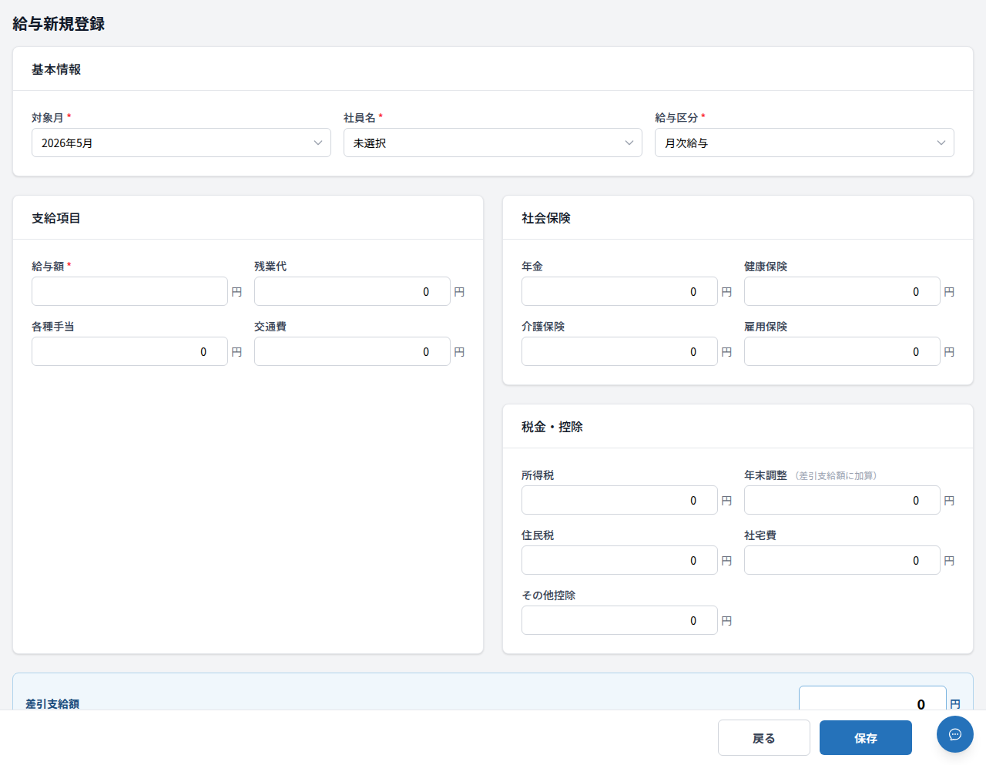Focus the 給与額 input field
This screenshot has width=986, height=765.
129,291
